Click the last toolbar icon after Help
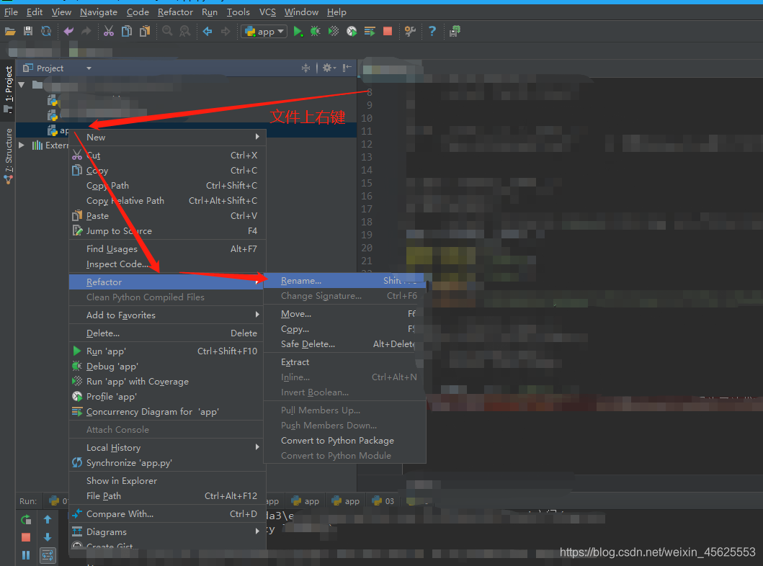This screenshot has height=566, width=763. [455, 32]
